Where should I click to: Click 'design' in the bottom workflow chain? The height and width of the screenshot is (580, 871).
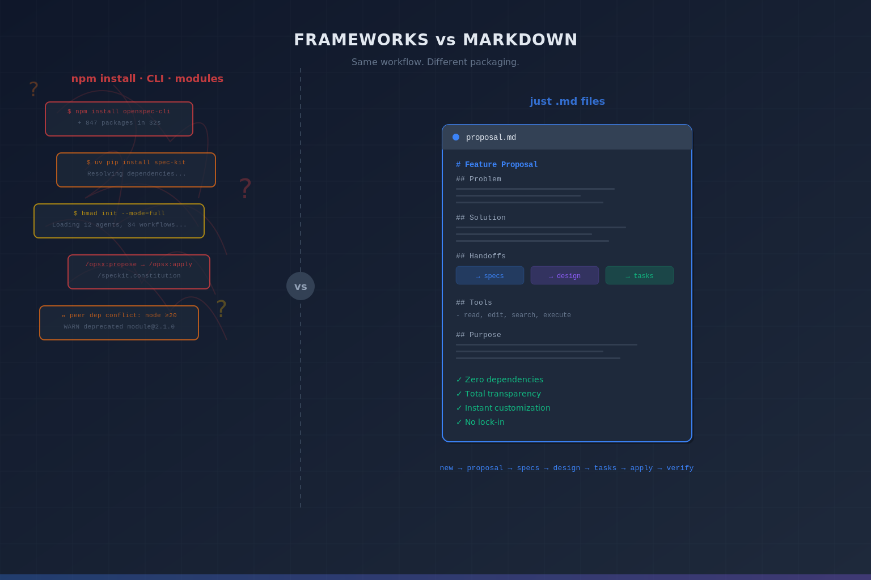pyautogui.click(x=567, y=468)
